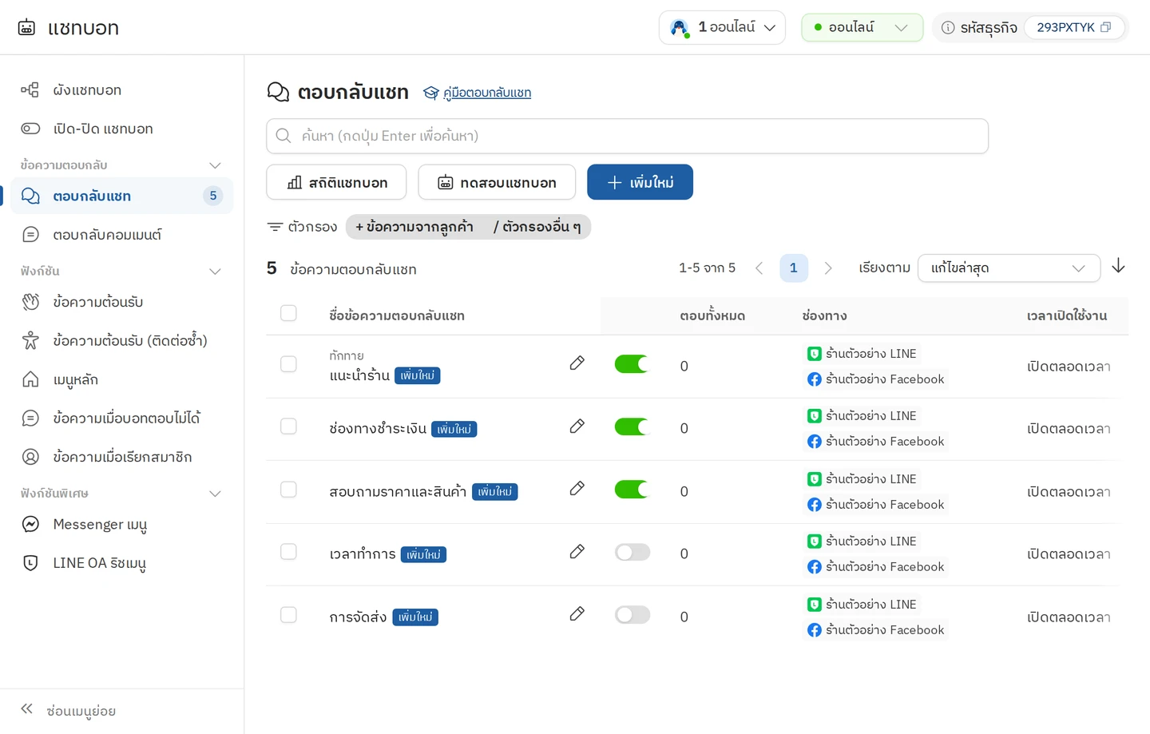Click the Facebook icon in แนะนำร้าน row
The height and width of the screenshot is (734, 1150).
point(814,379)
